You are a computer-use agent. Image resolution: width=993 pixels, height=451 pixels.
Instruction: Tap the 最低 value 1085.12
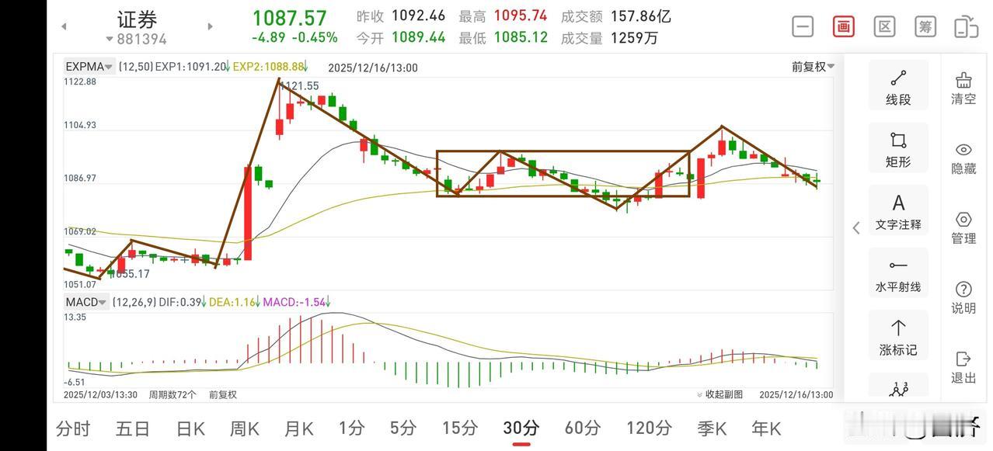pyautogui.click(x=521, y=37)
